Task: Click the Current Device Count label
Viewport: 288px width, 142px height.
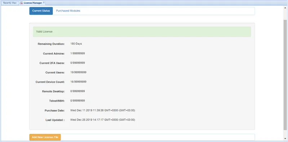Action: pos(50,82)
